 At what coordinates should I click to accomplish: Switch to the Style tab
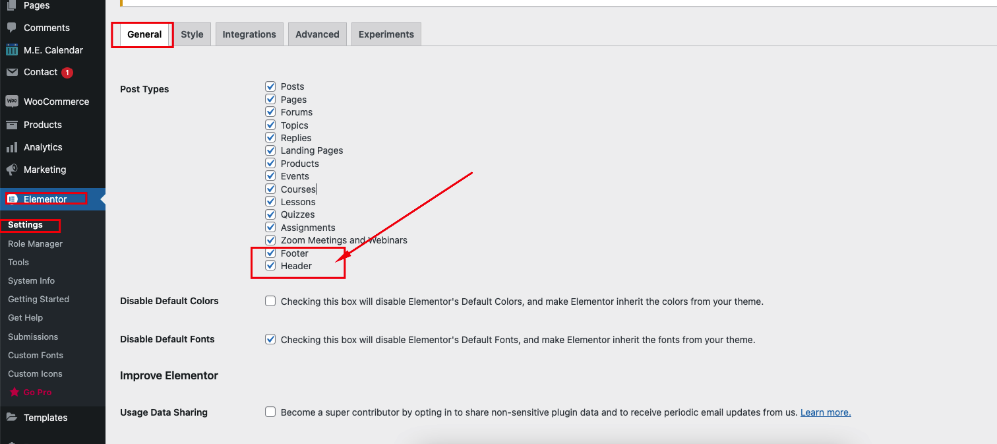tap(192, 34)
